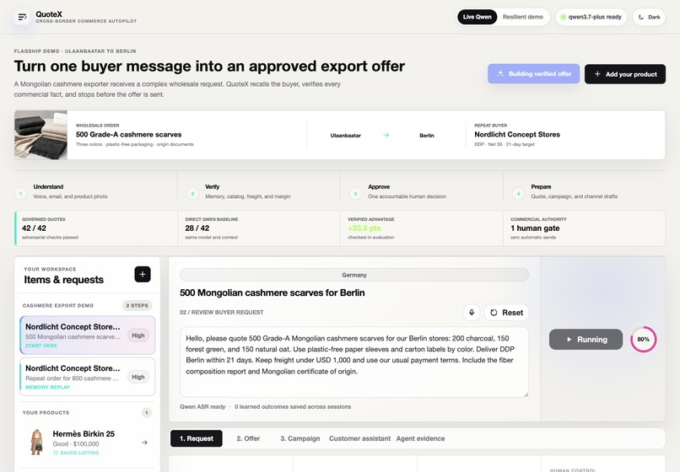Click the SAVED LISTING label

76,453
